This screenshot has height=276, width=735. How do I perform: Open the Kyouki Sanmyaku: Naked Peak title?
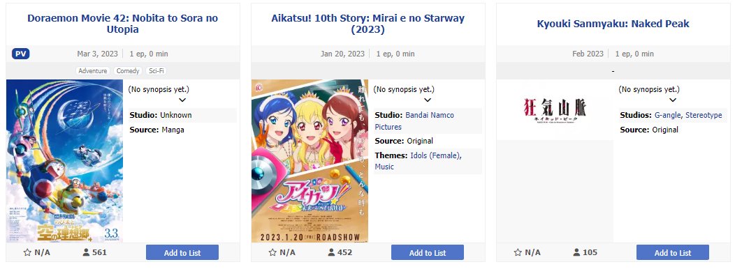point(613,24)
